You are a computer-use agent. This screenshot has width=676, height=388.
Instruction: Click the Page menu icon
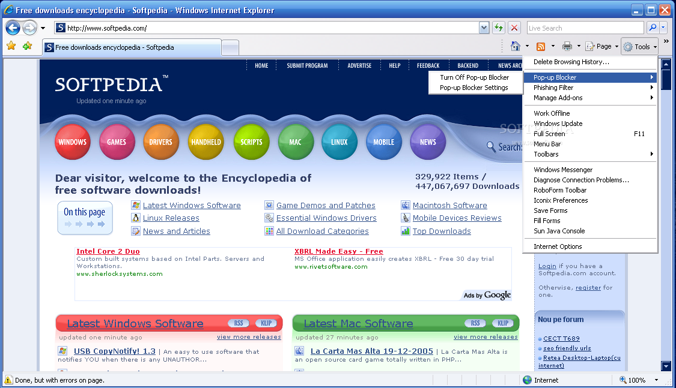pos(590,46)
